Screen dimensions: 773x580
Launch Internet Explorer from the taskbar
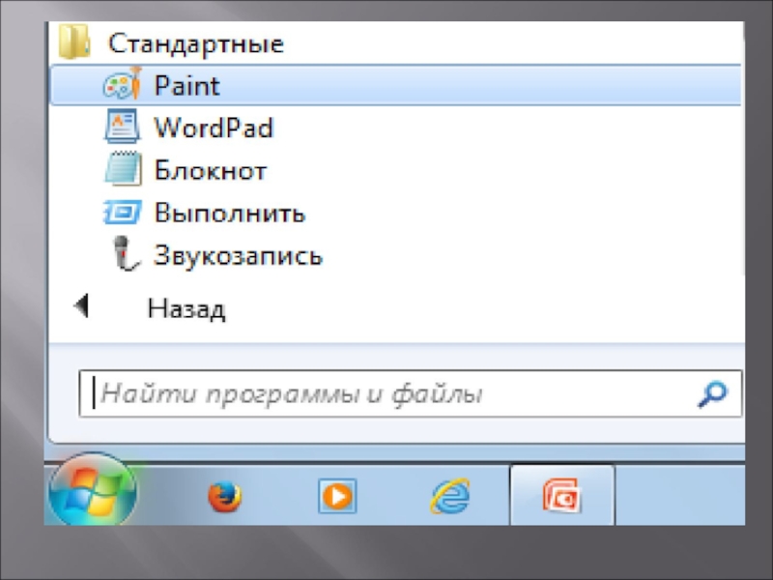[x=450, y=496]
